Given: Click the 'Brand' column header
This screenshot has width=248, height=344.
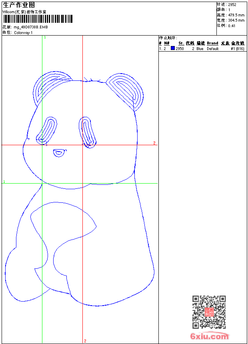Looking at the screenshot, I should [212, 43].
